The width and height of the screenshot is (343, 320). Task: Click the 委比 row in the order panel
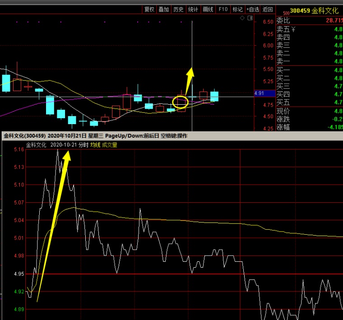[309, 21]
